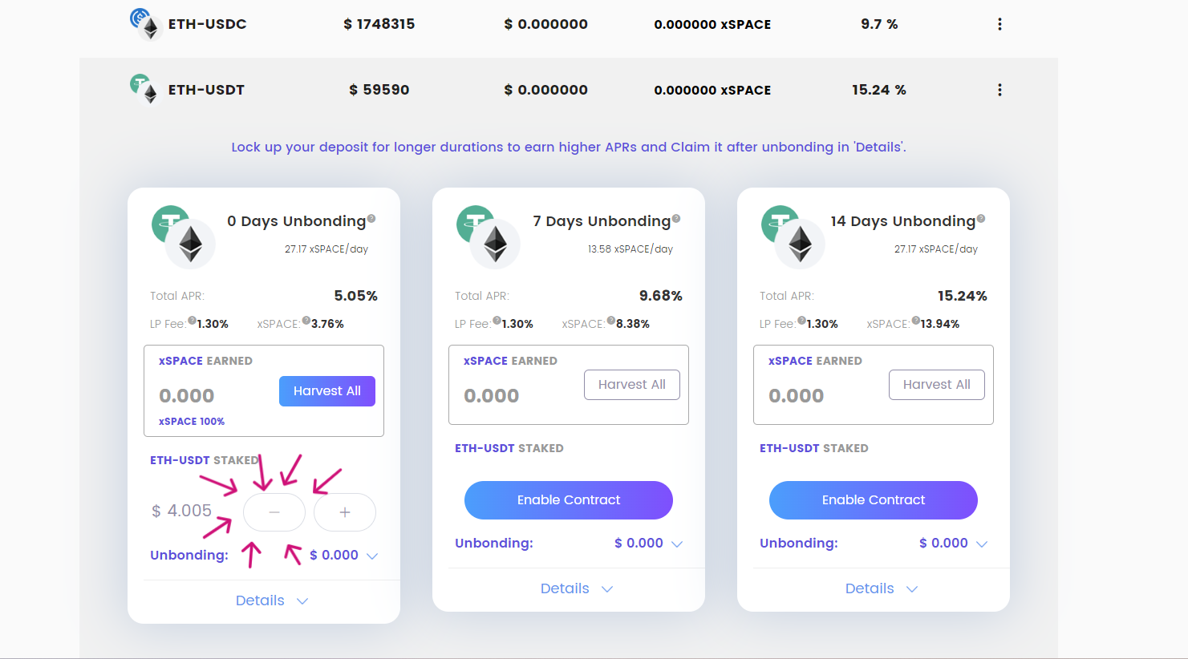This screenshot has width=1188, height=659.
Task: Click help icon beside 0 Days Unbonding
Action: pos(371,218)
